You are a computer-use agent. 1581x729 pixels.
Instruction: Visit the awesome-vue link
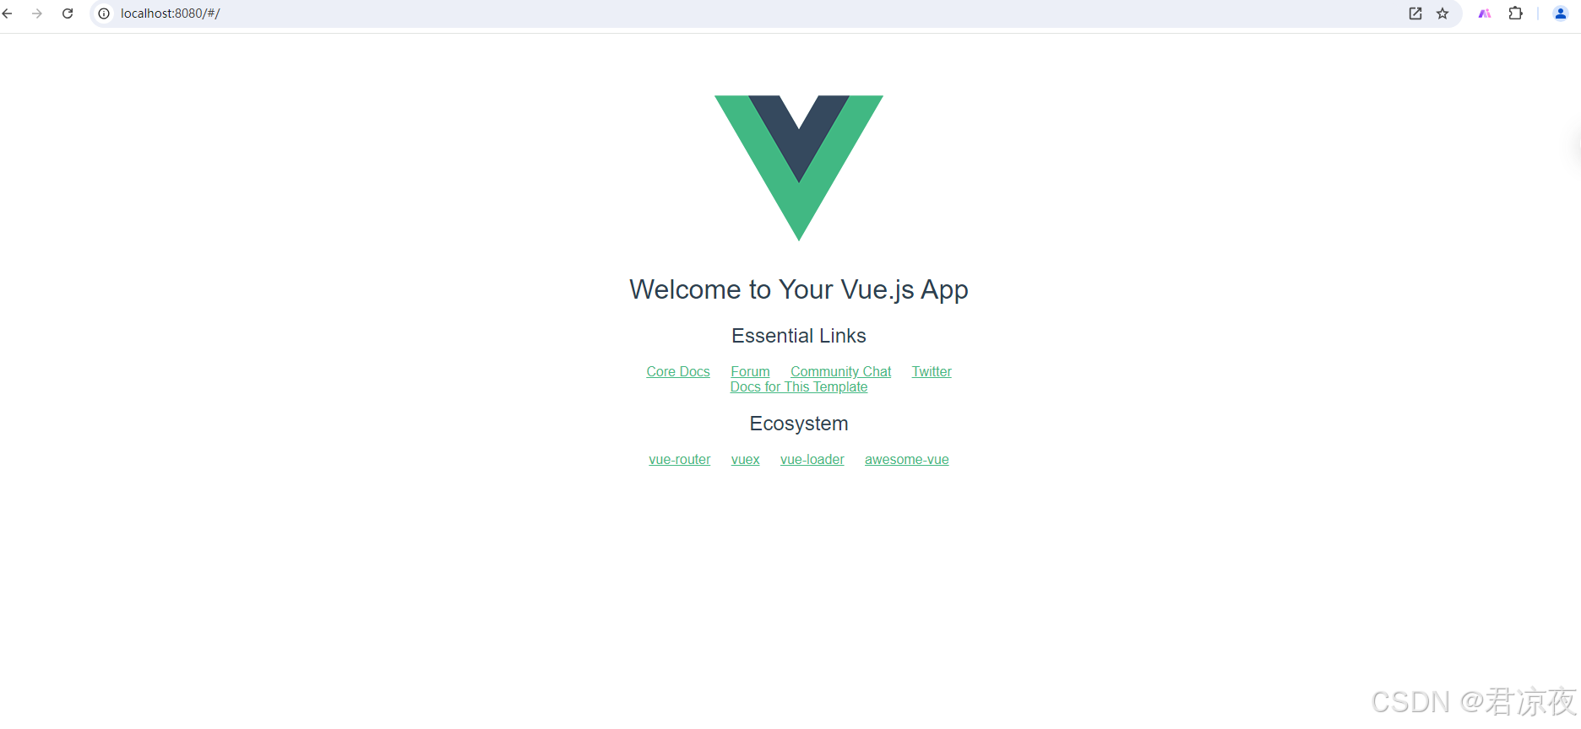pos(906,460)
